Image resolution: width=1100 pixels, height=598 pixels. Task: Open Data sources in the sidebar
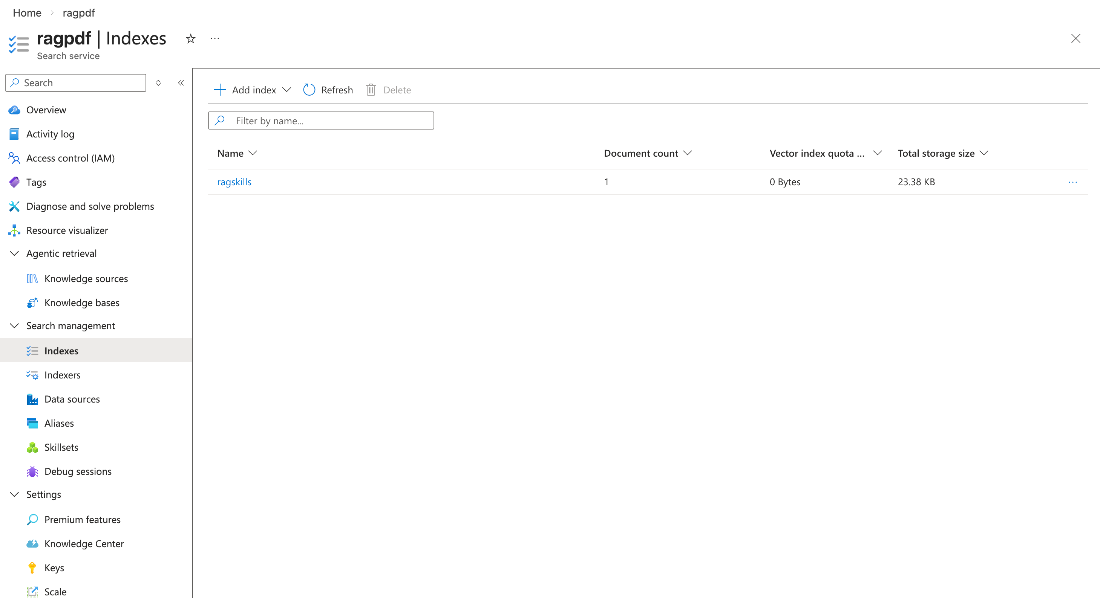72,399
